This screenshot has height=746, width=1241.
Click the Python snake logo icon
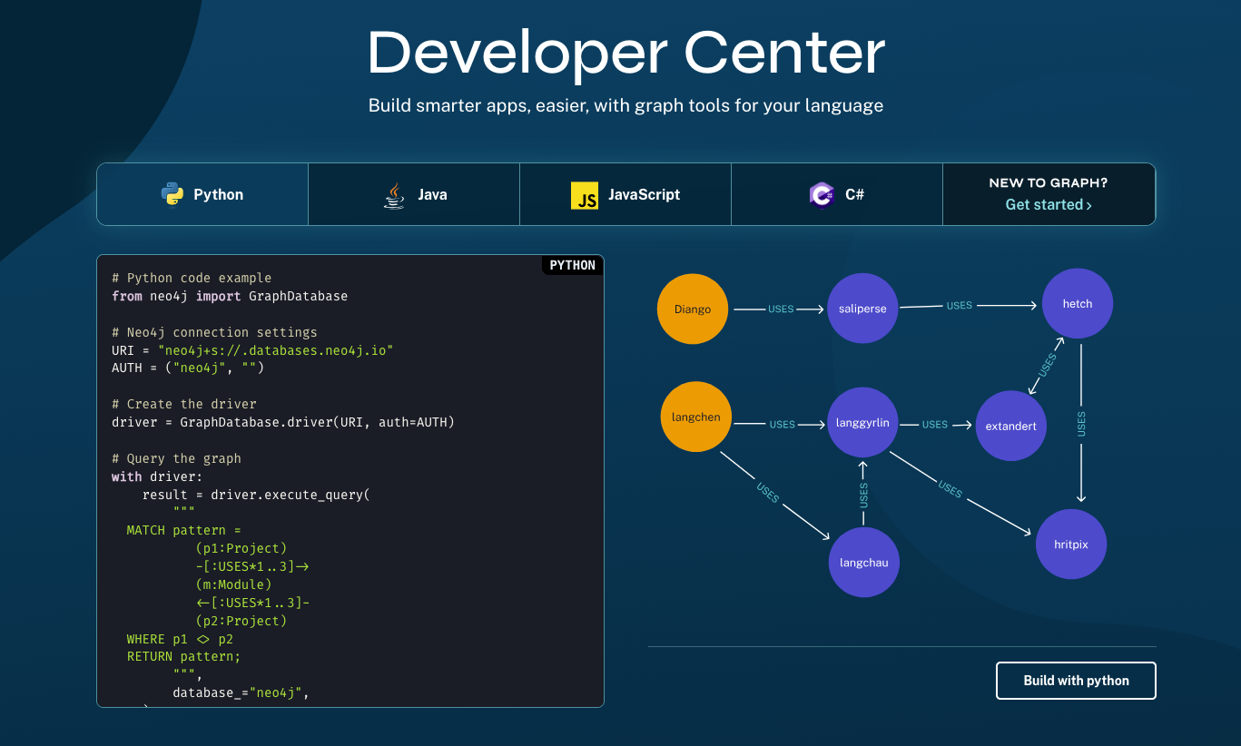point(172,194)
